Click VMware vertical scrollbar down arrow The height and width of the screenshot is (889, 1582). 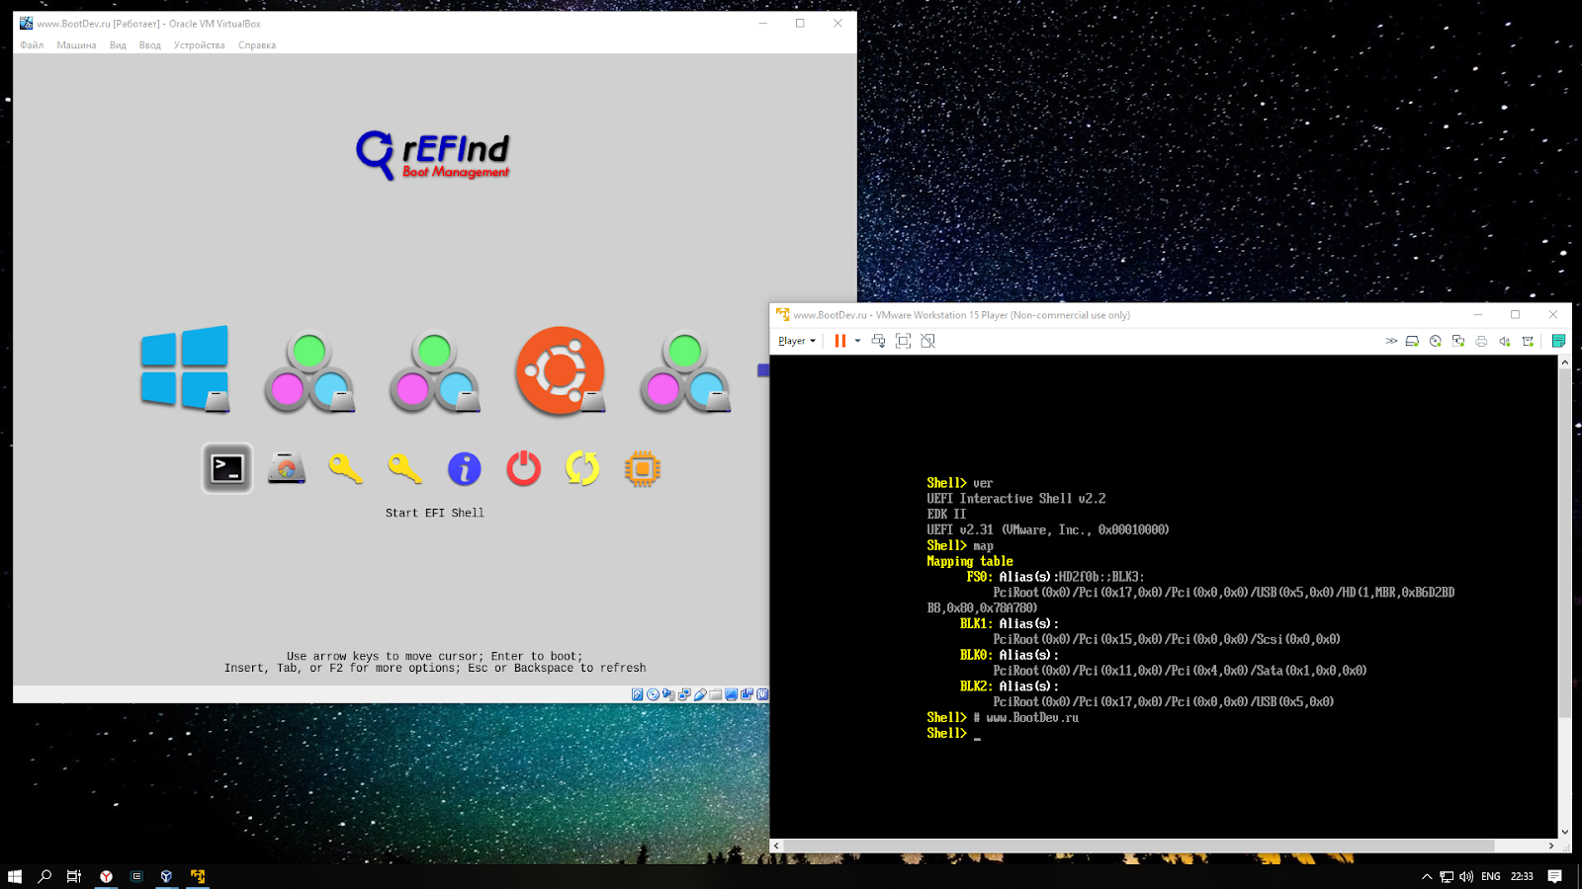click(x=1564, y=832)
